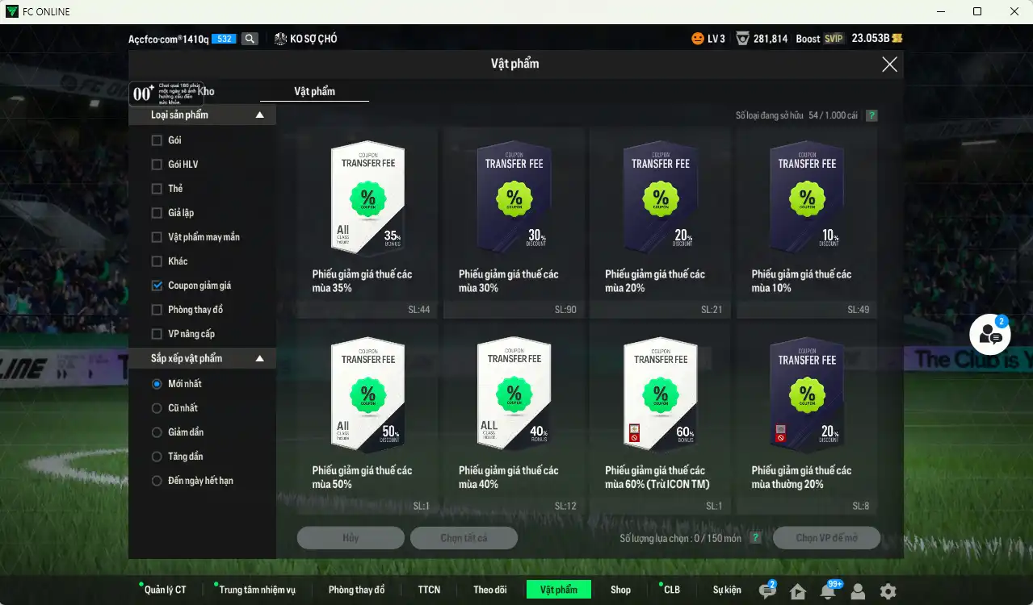Click the Chọn VP để mở button
This screenshot has width=1033, height=605.
click(826, 538)
